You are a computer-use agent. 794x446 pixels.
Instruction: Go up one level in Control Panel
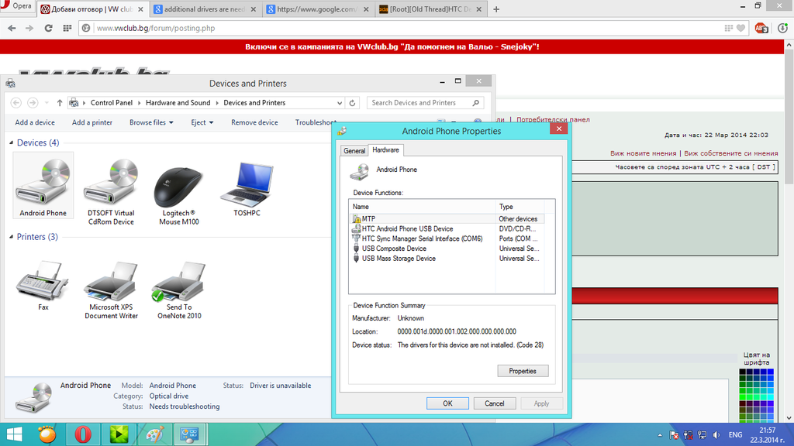pyautogui.click(x=60, y=103)
